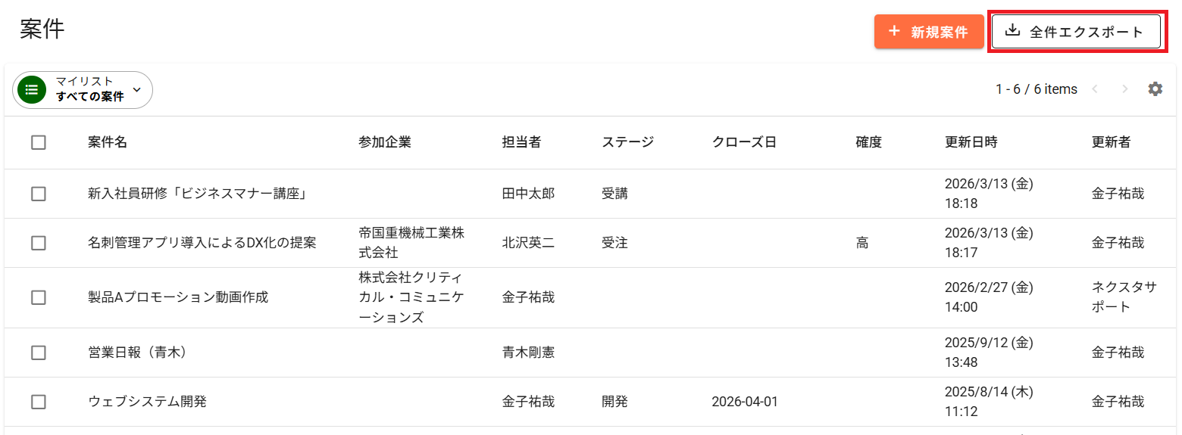
Task: Go to previous page arrow
Action: click(1094, 89)
